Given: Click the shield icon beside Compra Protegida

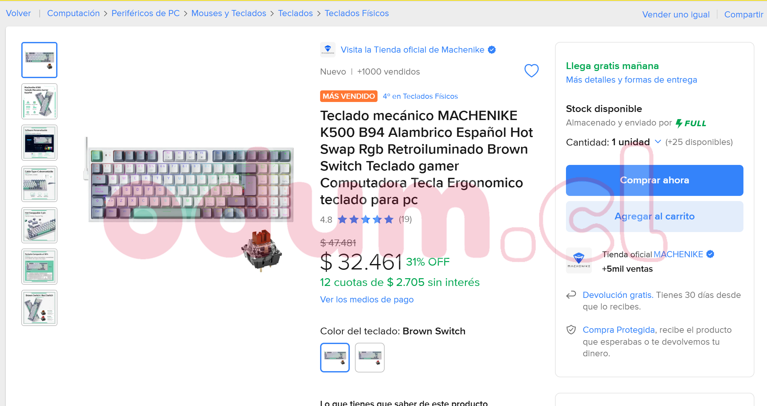Looking at the screenshot, I should (571, 330).
